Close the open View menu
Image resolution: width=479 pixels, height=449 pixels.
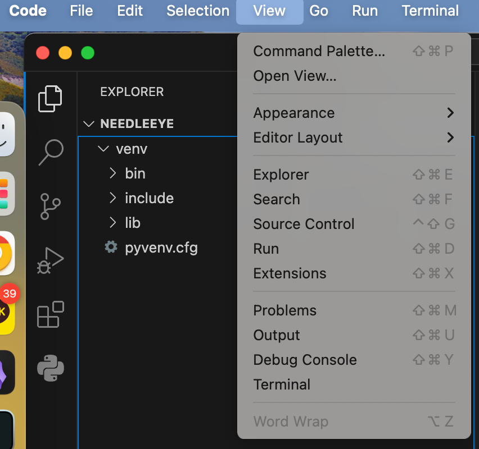269,12
